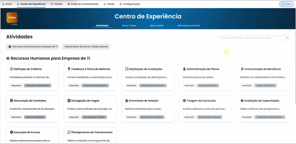Screen dimensions: 296x144
Task: Click the cube icon beside the section heading
Action: 8,58
